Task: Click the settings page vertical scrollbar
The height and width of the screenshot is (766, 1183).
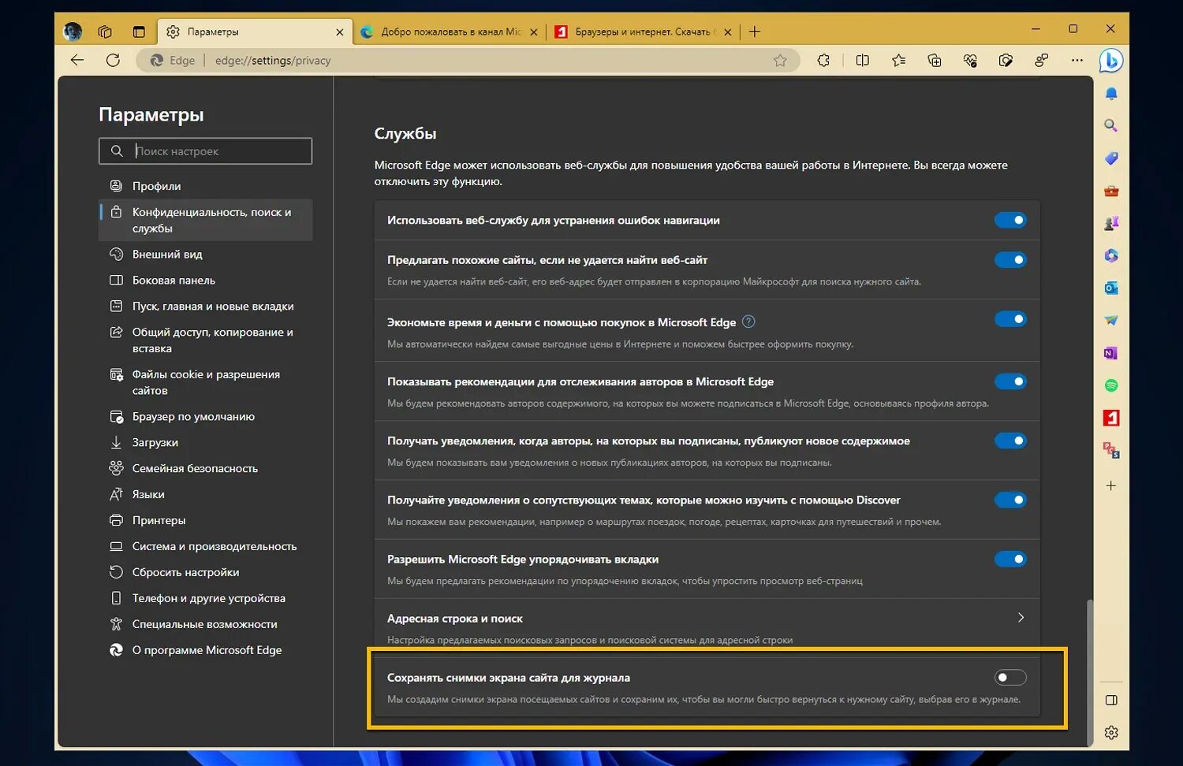Action: (1090, 671)
